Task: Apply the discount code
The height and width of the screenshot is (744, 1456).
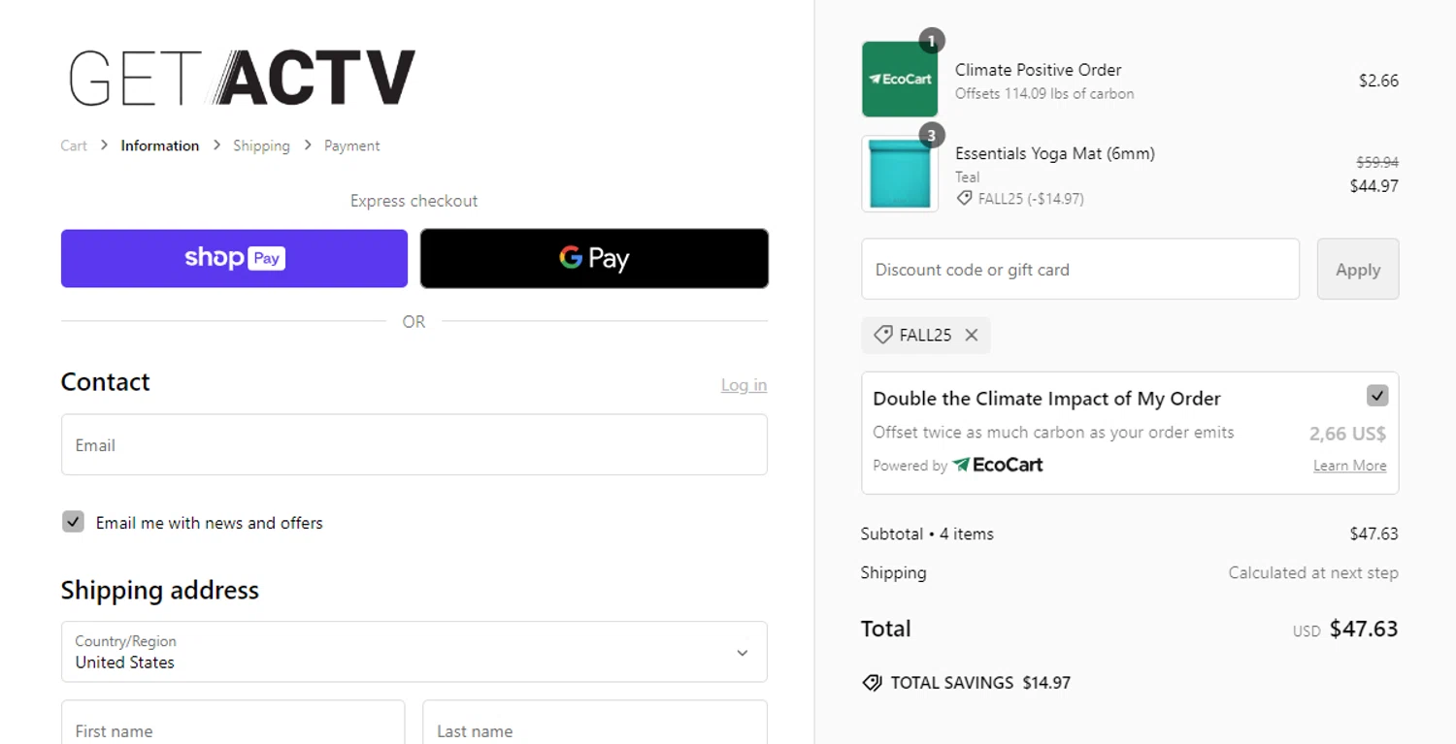Action: click(x=1357, y=270)
